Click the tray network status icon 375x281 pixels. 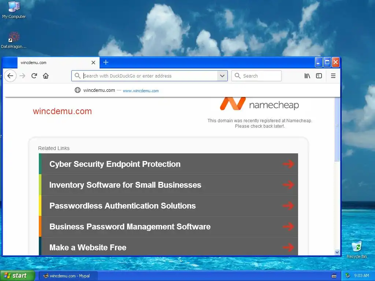[x=348, y=276]
